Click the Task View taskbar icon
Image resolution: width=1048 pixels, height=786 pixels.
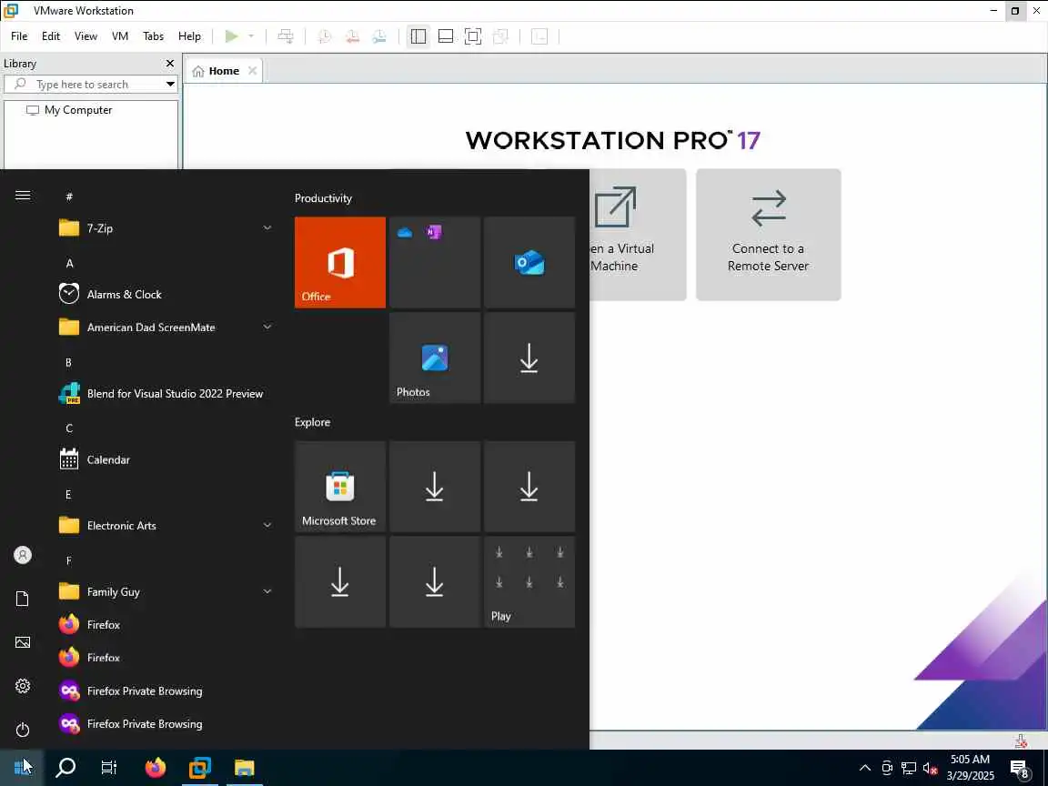[109, 768]
